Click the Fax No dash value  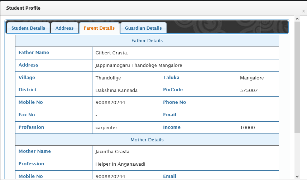tap(96, 115)
